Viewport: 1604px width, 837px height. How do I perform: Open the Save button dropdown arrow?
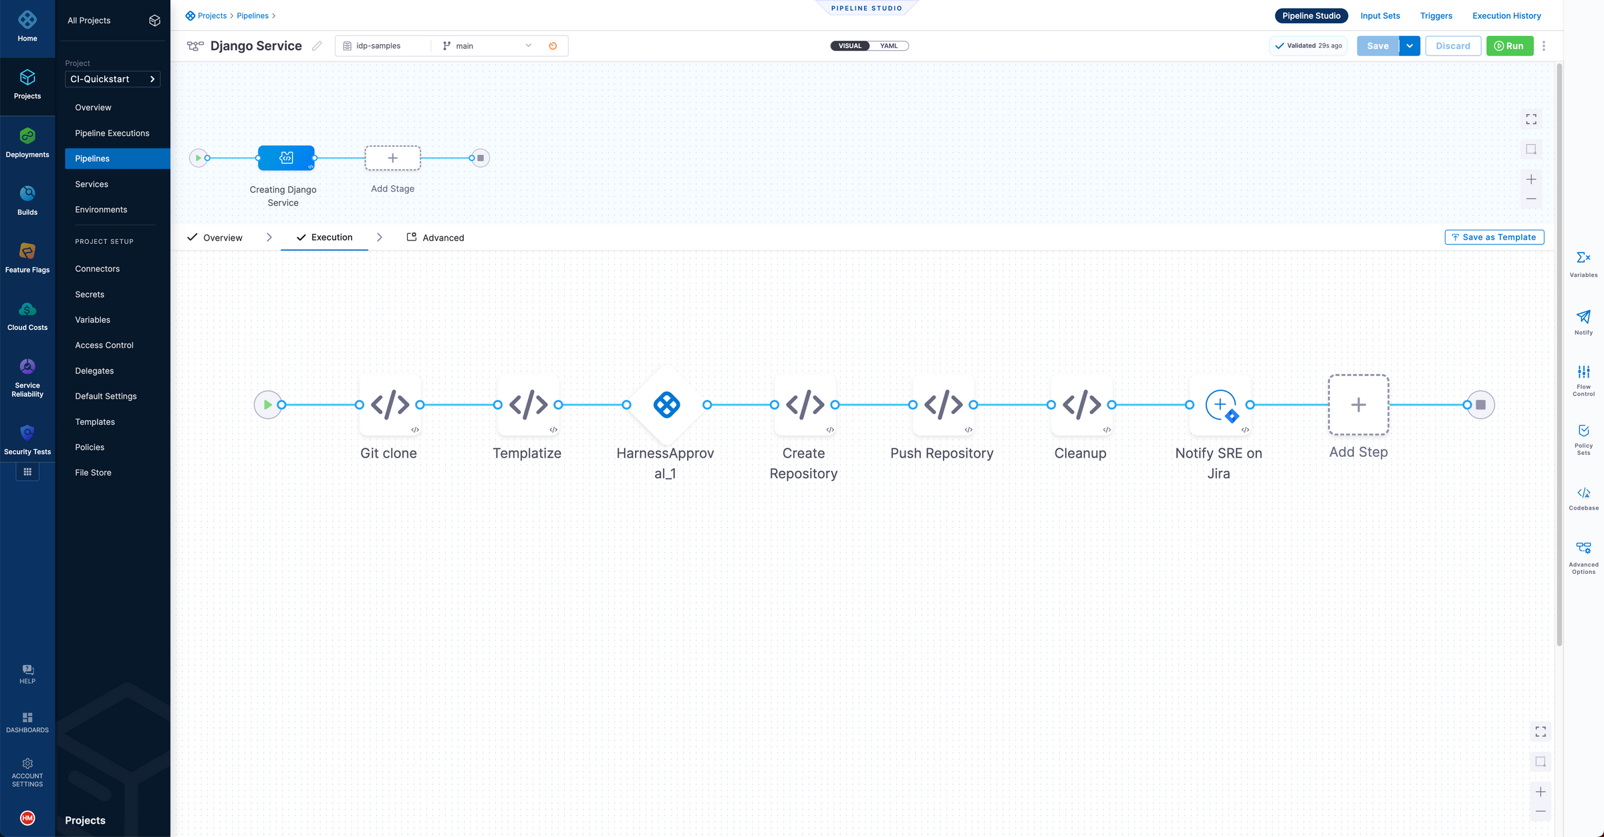coord(1410,45)
